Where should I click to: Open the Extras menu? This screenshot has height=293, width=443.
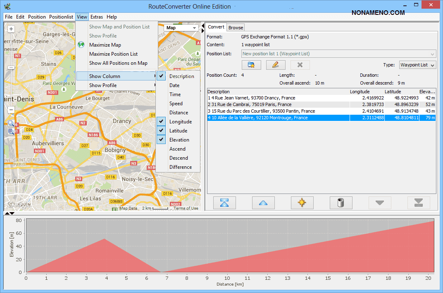pos(97,17)
